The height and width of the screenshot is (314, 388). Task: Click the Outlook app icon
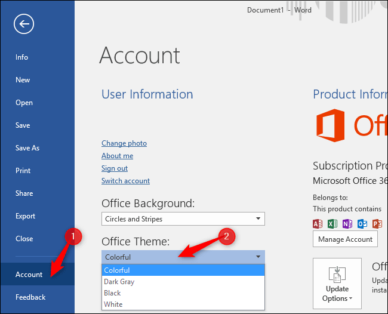362,224
